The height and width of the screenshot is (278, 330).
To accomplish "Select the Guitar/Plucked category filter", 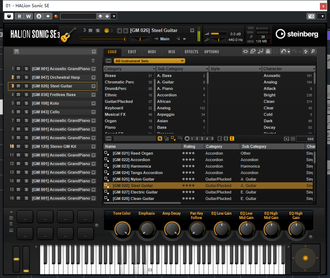I will [x=128, y=101].
